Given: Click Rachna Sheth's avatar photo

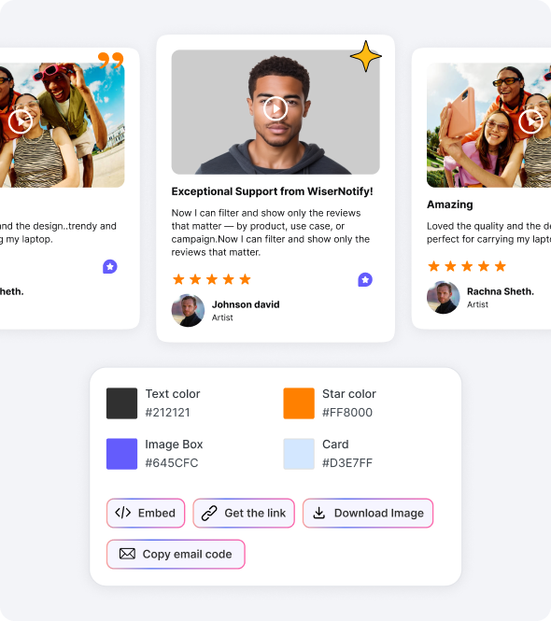Looking at the screenshot, I should pos(444,298).
